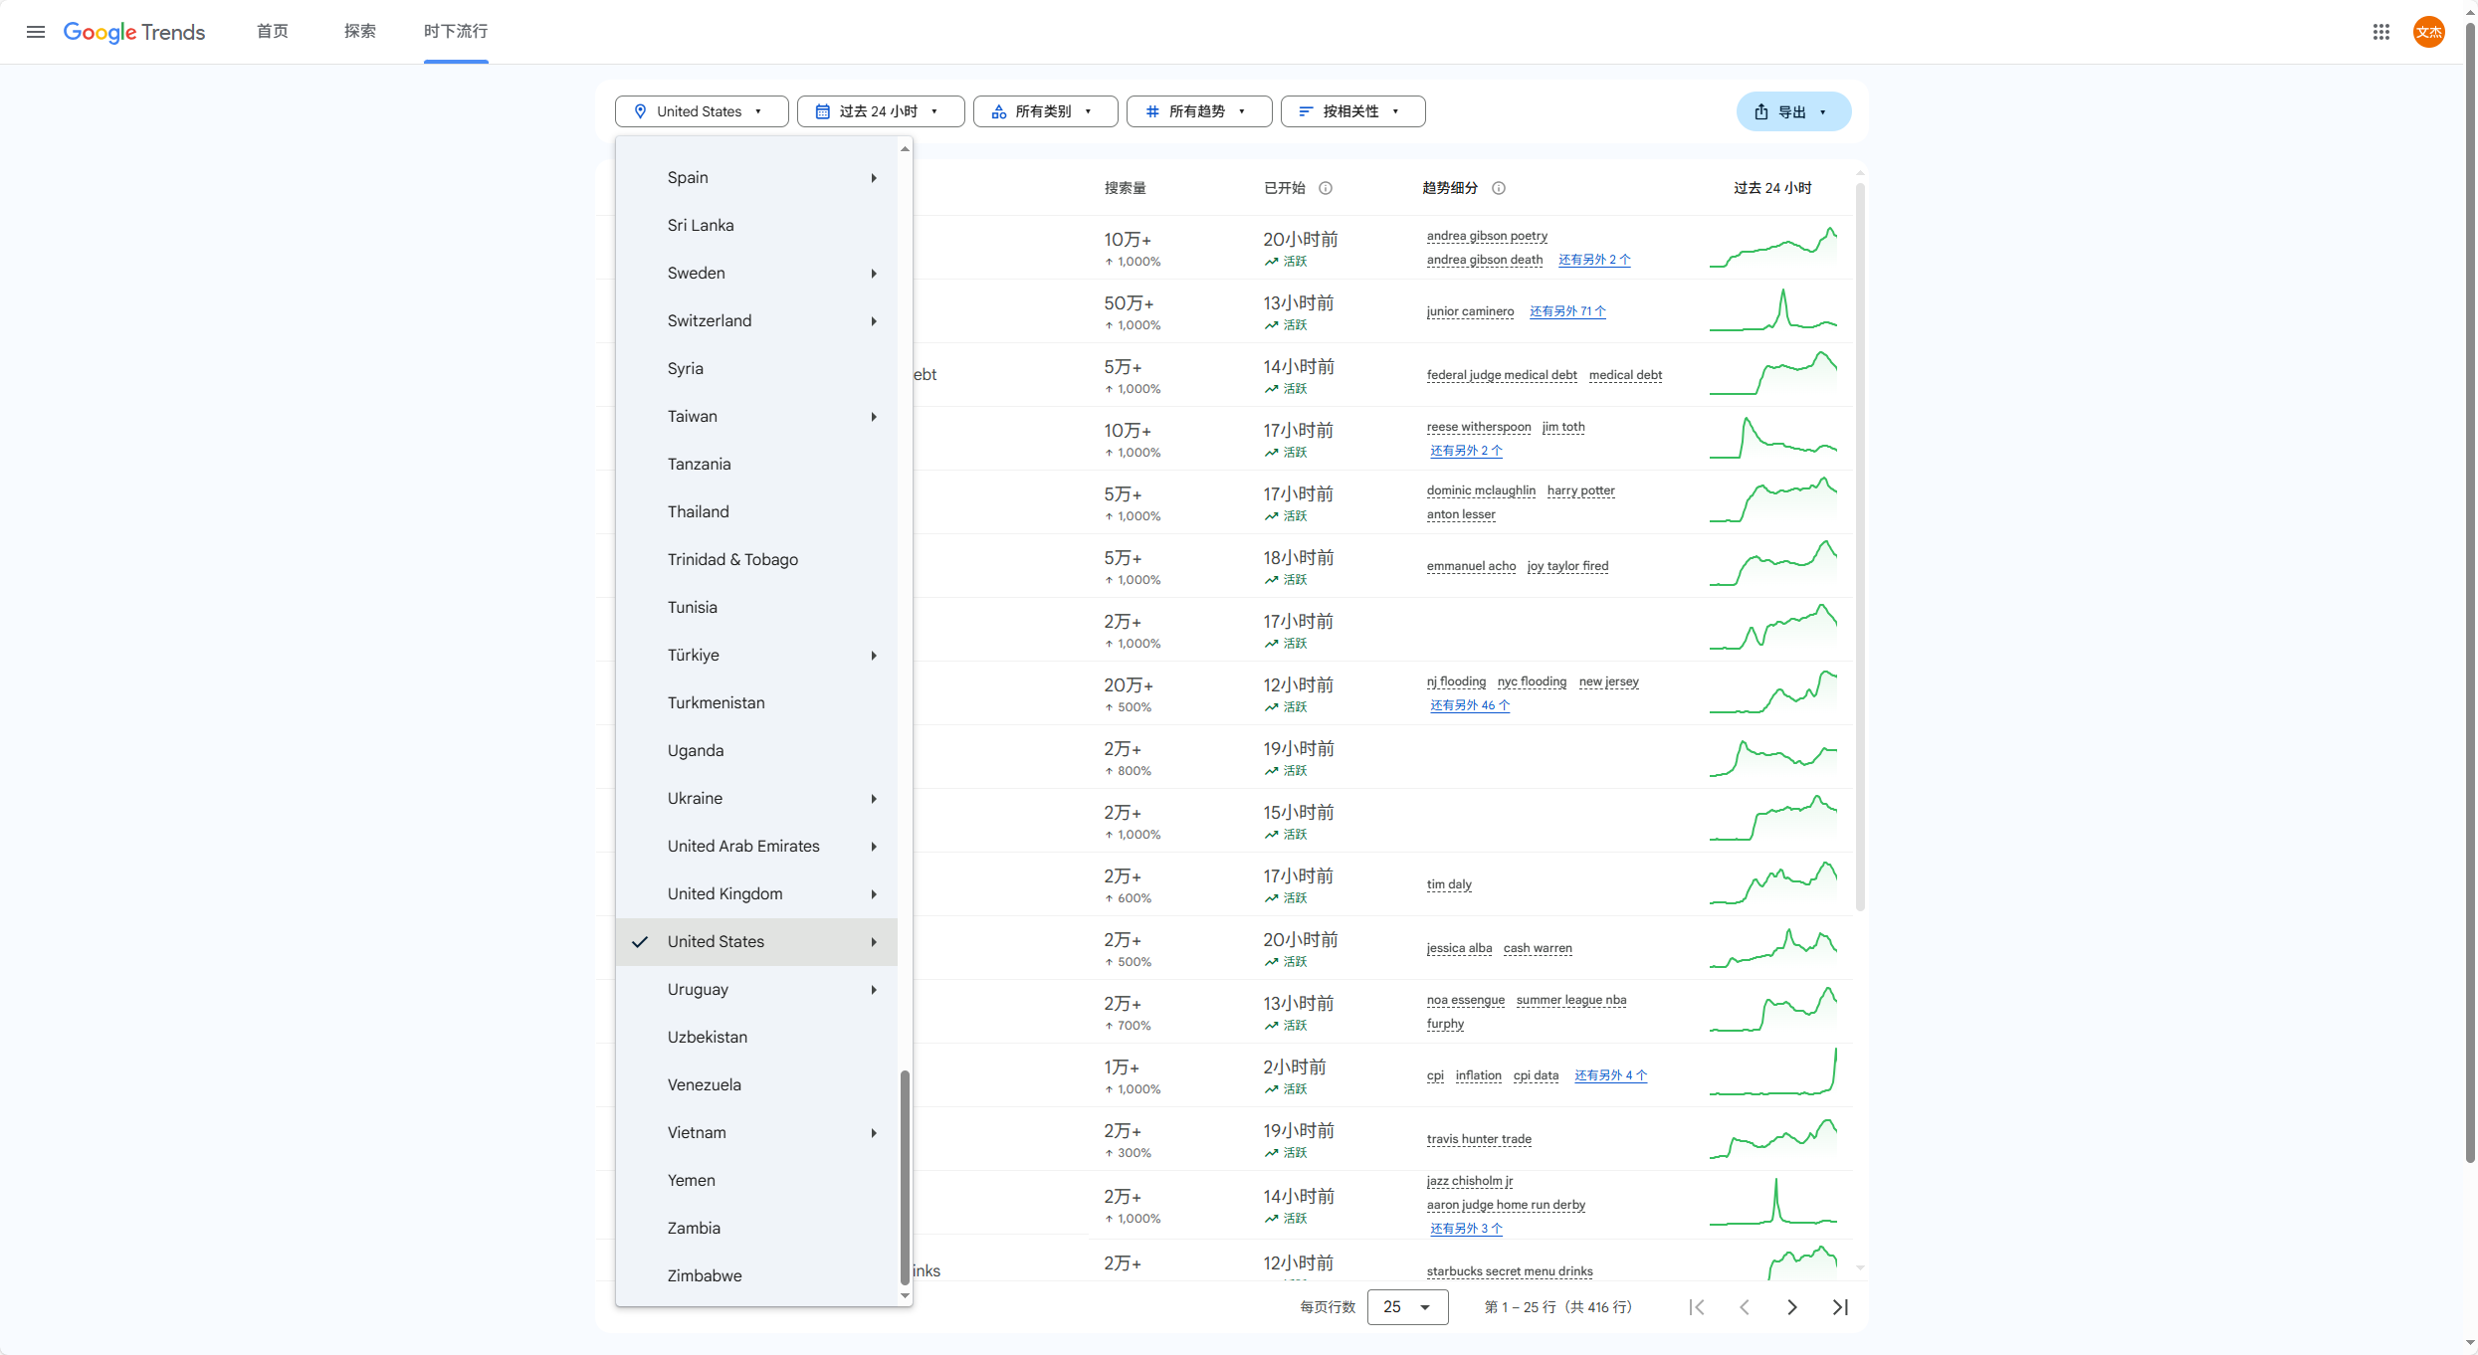Expand the Spain submenu arrow
Viewport: 2478px width, 1355px height.
coord(874,178)
